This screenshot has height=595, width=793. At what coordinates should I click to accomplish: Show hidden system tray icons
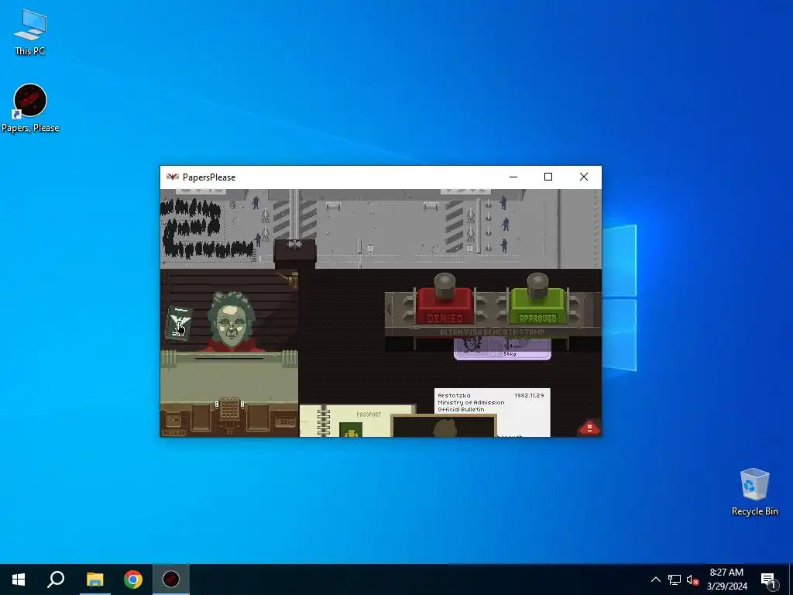tap(655, 580)
